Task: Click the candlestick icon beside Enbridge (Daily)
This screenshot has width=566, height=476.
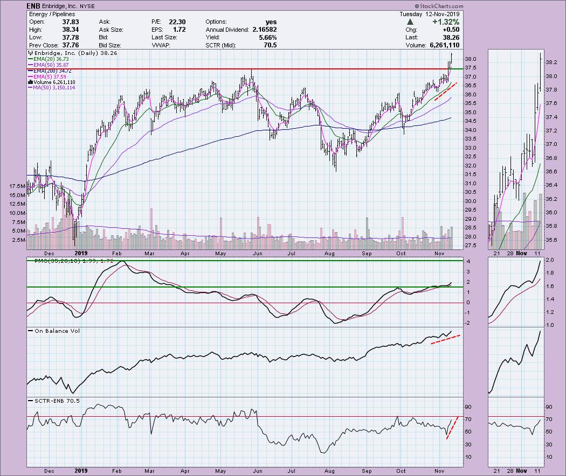Action: click(29, 53)
